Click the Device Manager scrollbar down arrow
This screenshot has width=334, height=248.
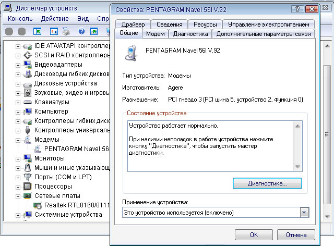pyautogui.click(x=327, y=217)
